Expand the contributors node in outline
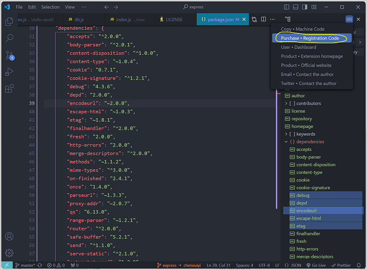The width and height of the screenshot is (367, 270). pyautogui.click(x=286, y=103)
